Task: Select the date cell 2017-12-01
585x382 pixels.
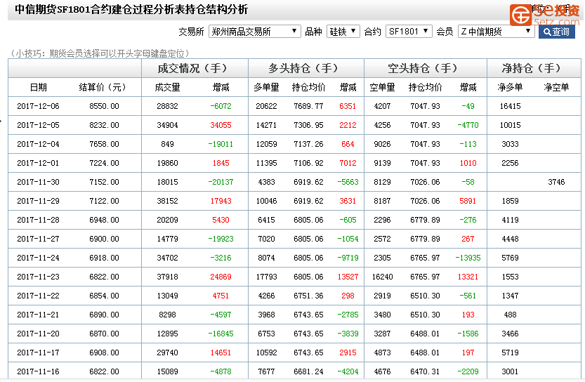Action: click(x=38, y=163)
